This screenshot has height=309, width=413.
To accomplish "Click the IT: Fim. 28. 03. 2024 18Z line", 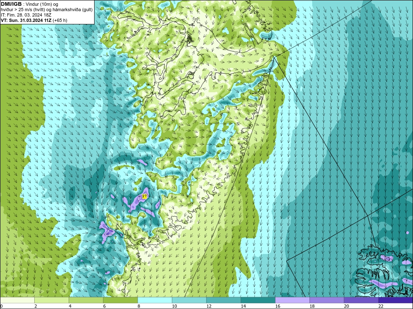I will pyautogui.click(x=26, y=15).
